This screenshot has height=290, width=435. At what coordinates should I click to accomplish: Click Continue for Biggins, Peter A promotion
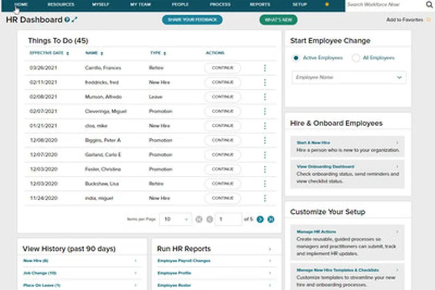[222, 140]
